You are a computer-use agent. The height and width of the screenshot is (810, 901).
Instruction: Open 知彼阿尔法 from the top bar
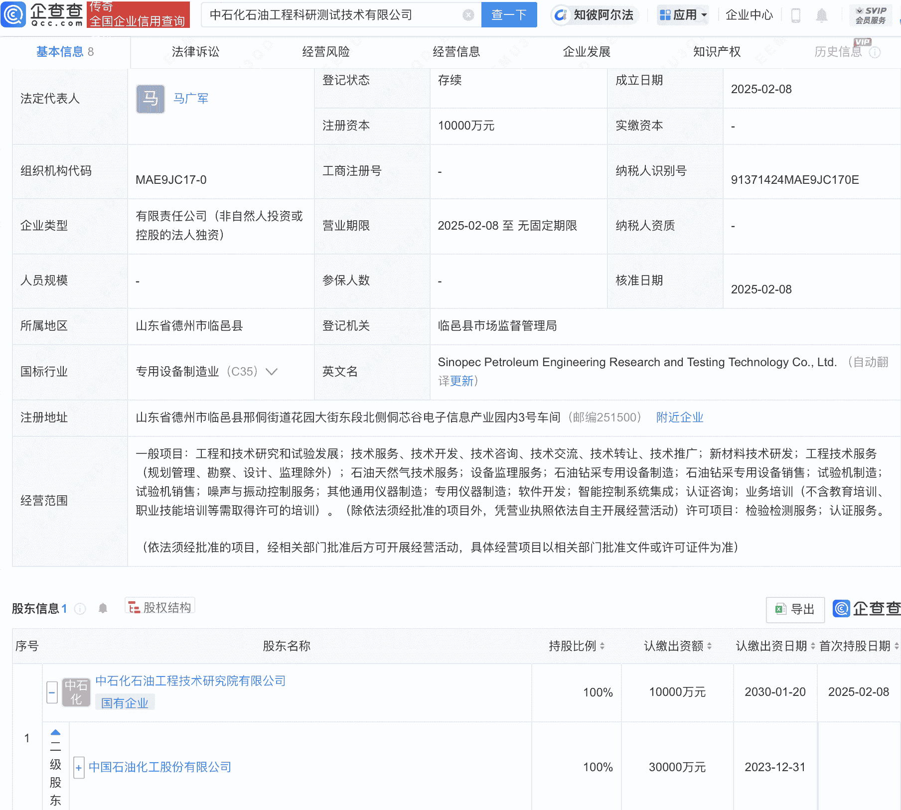click(x=595, y=15)
